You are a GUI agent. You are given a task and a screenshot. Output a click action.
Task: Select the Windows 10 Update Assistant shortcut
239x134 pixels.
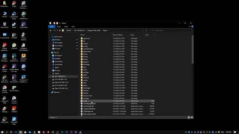click(24, 79)
